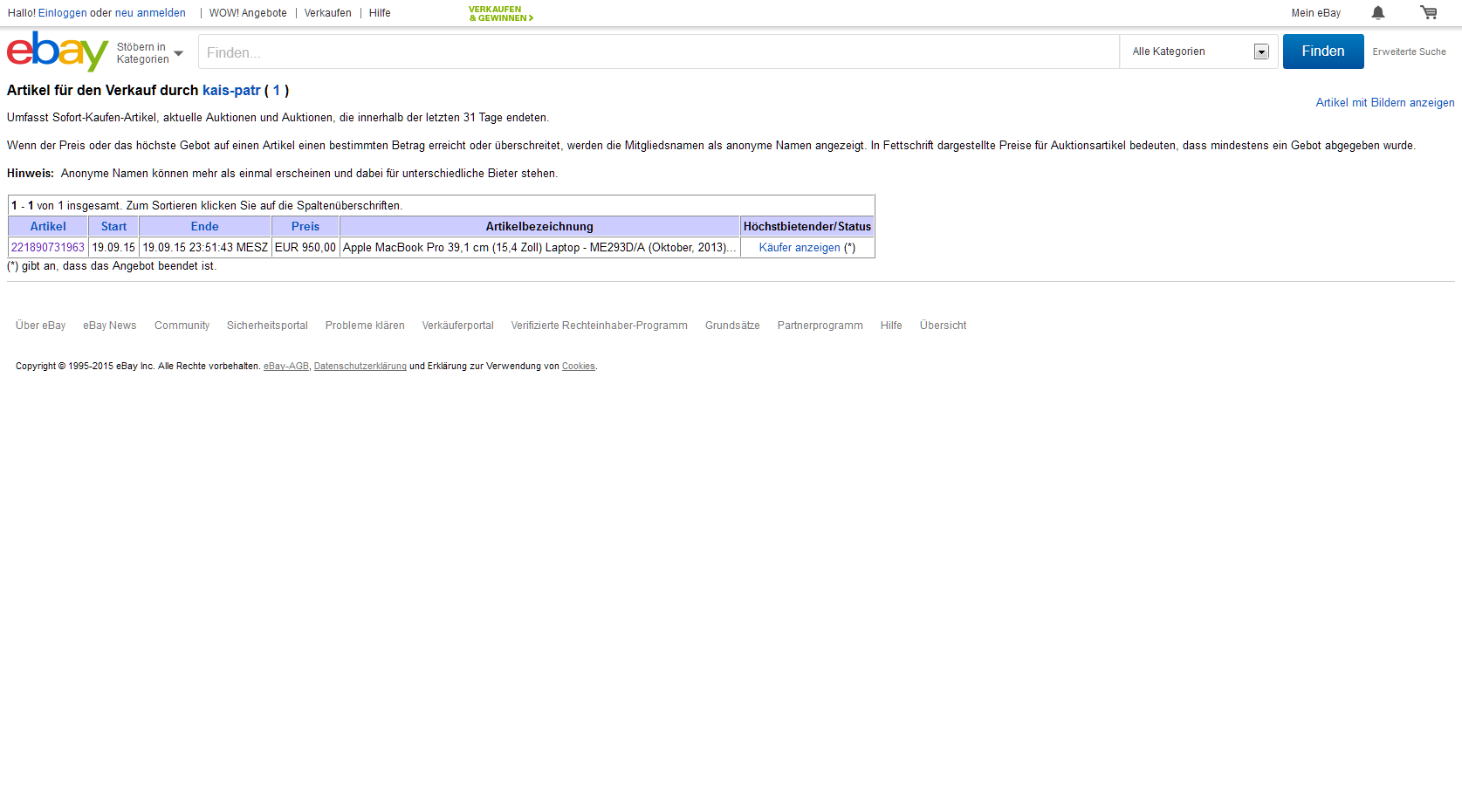Click the Finden search button
Image resolution: width=1462 pixels, height=789 pixels.
coord(1322,51)
